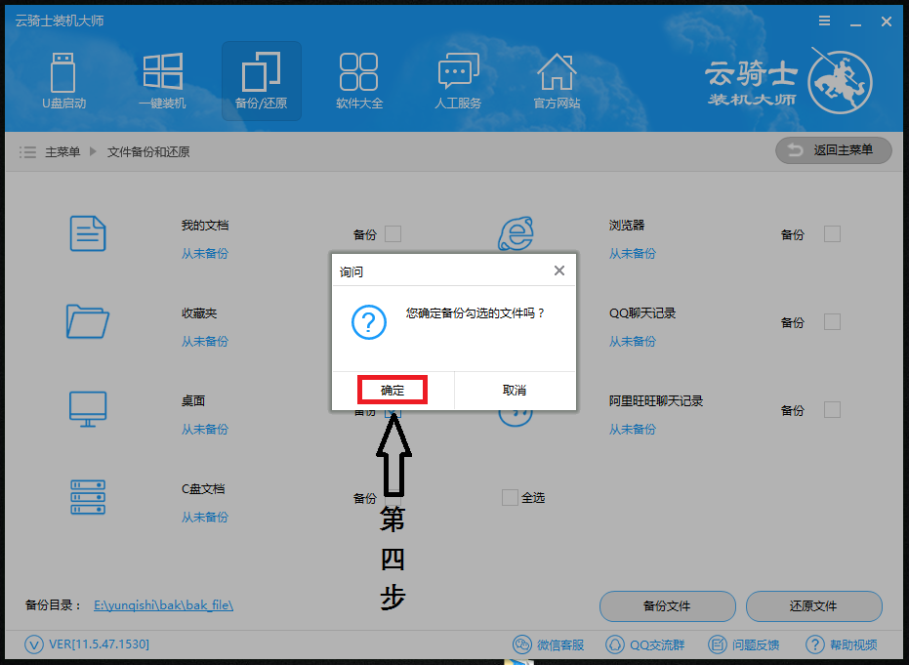Tick the 全选 select-all checkbox
909x665 pixels.
point(510,497)
